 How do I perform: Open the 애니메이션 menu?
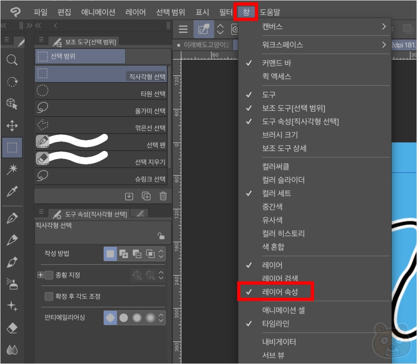point(98,12)
